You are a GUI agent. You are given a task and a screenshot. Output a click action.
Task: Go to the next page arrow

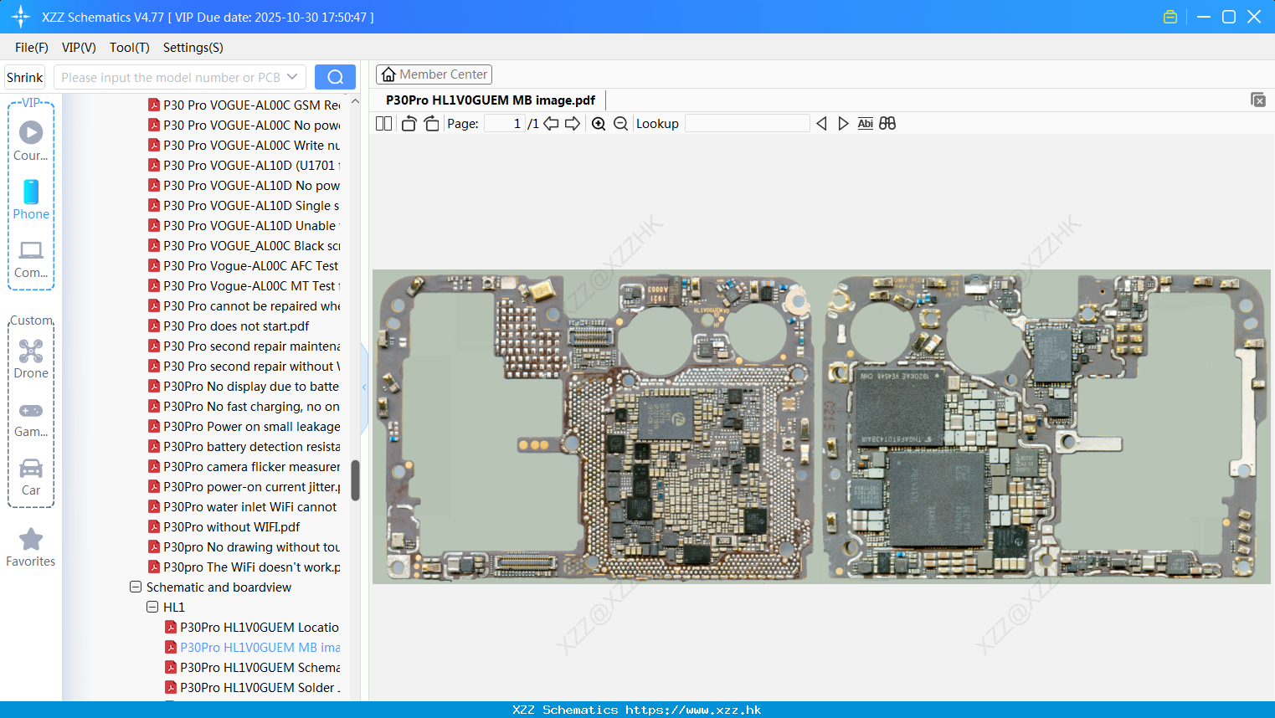click(573, 124)
